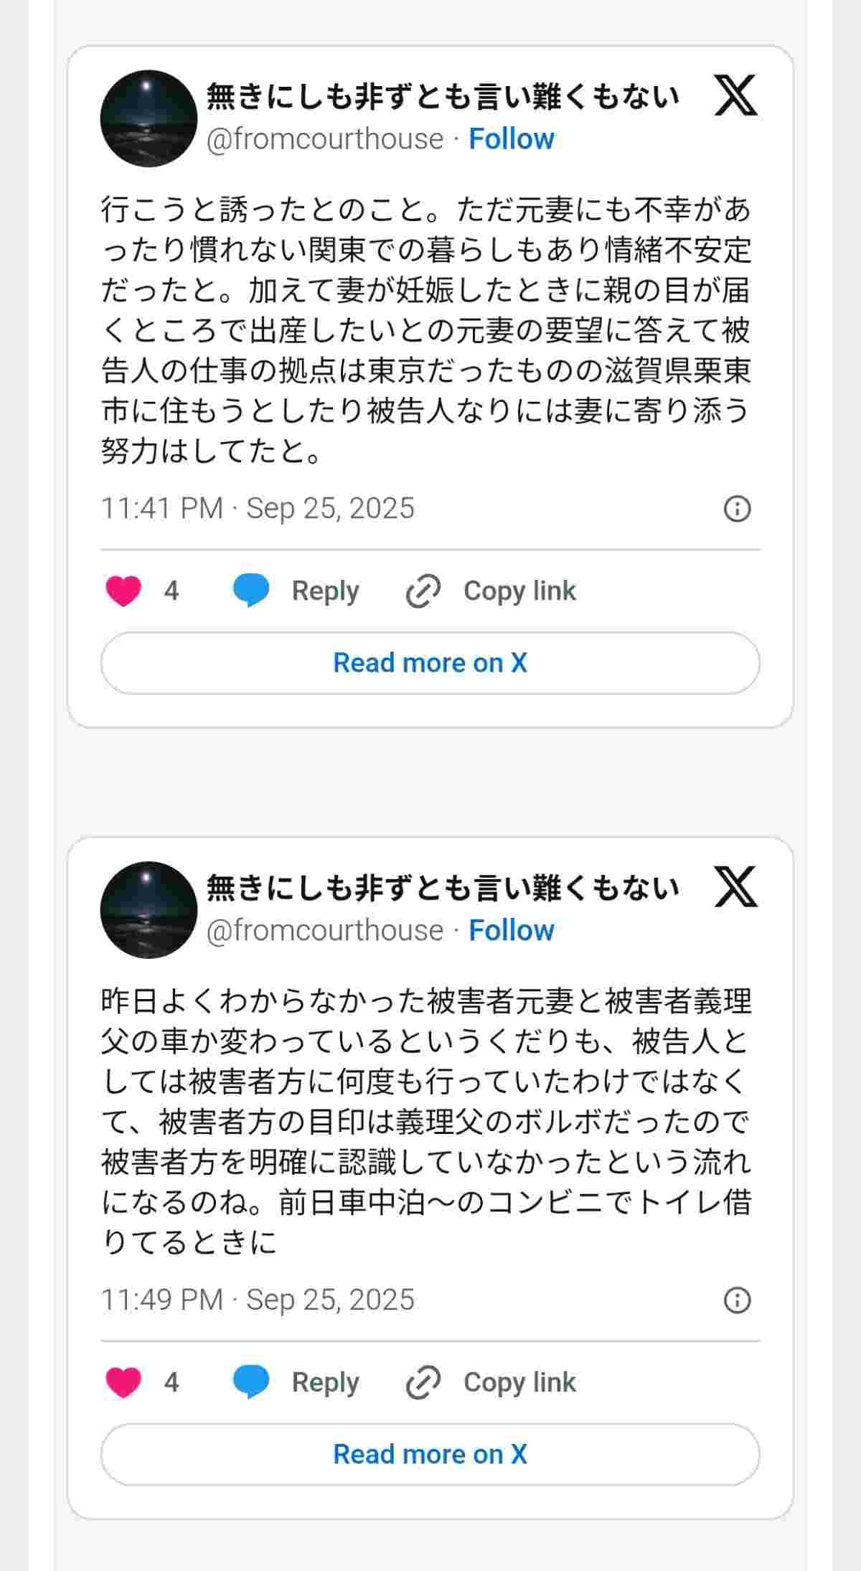Click the chain link icon in the first tweet

423,591
